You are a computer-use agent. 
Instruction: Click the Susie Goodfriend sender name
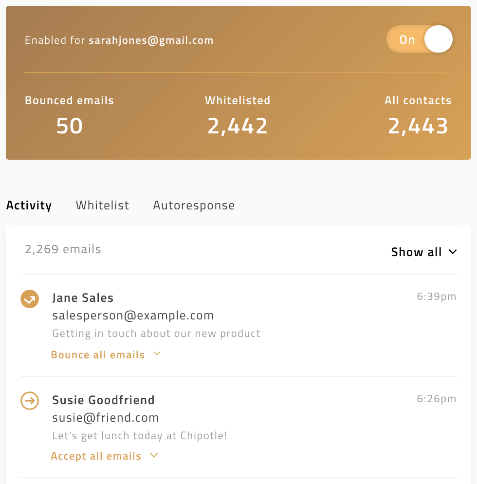click(103, 400)
